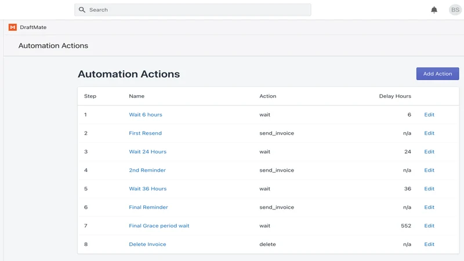Click the Delay Hours column header
The image size is (464, 261).
point(395,96)
